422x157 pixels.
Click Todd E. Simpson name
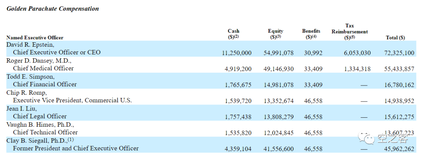click(x=30, y=77)
